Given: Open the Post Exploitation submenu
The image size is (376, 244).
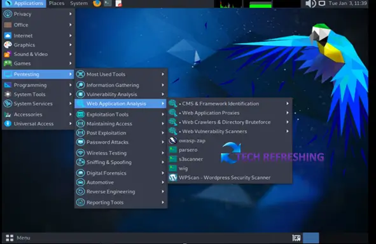Looking at the screenshot, I should [x=120, y=133].
